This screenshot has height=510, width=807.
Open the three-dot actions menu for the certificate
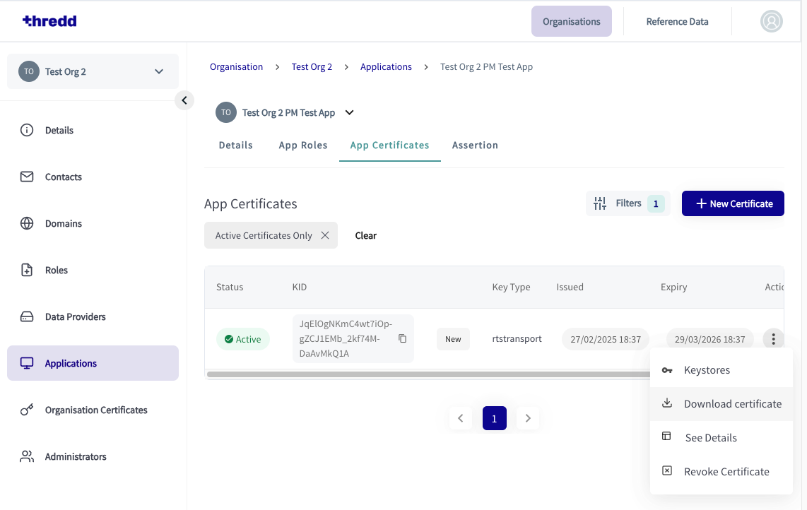pyautogui.click(x=773, y=339)
